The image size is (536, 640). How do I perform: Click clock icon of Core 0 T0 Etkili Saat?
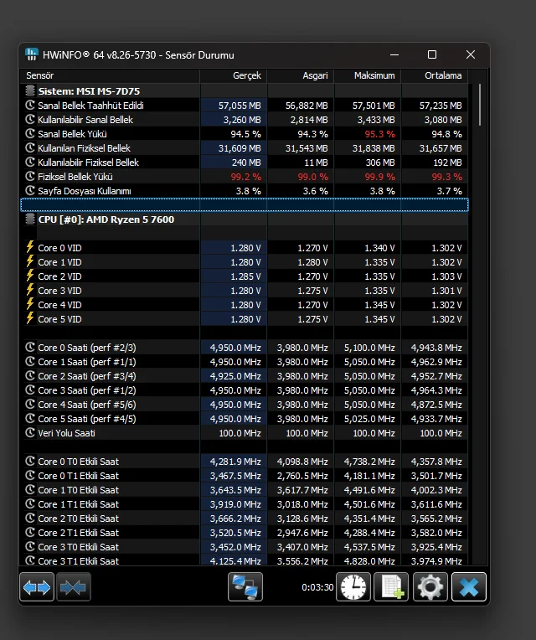point(30,462)
